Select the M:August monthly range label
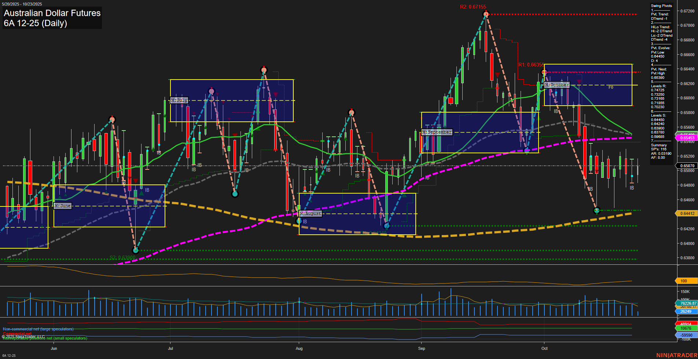The width and height of the screenshot is (698, 359). click(310, 213)
